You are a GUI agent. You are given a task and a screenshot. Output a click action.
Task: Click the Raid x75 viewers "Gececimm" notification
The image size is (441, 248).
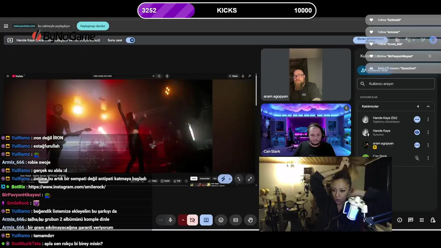coord(403,68)
